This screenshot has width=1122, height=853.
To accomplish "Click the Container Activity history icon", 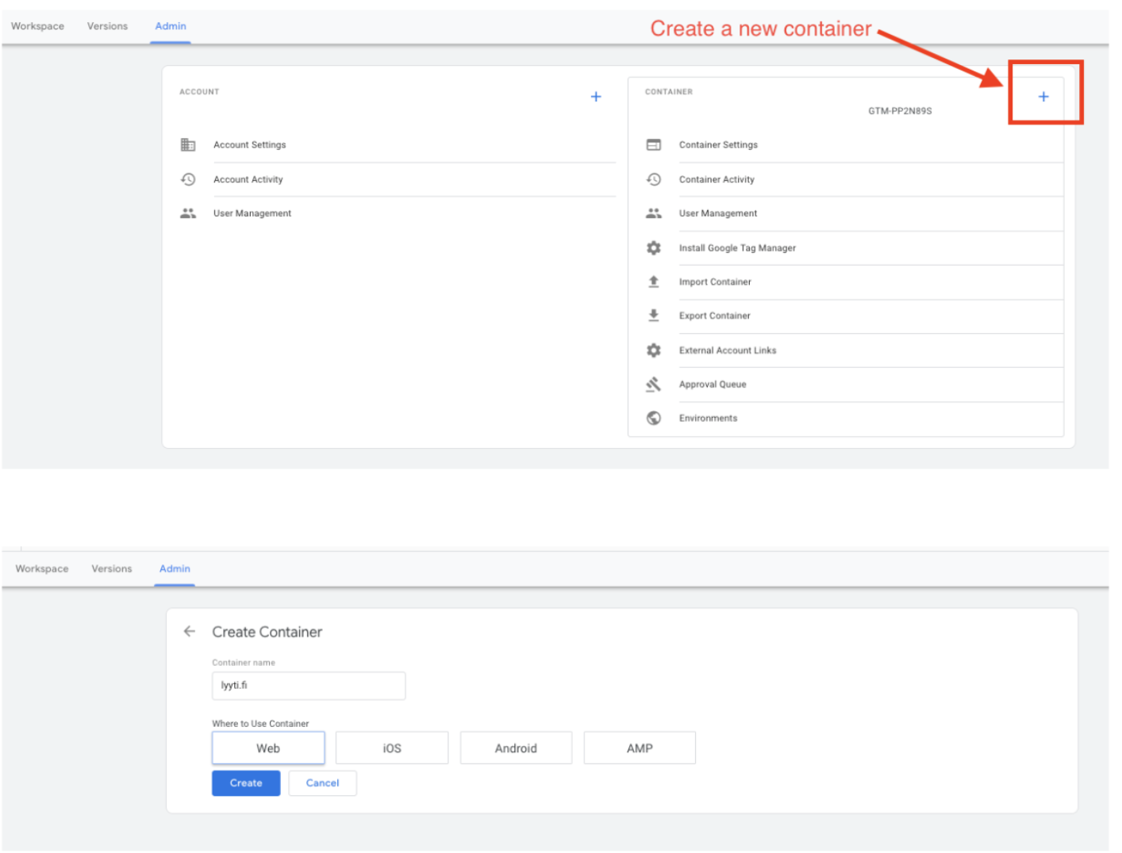I will (654, 180).
